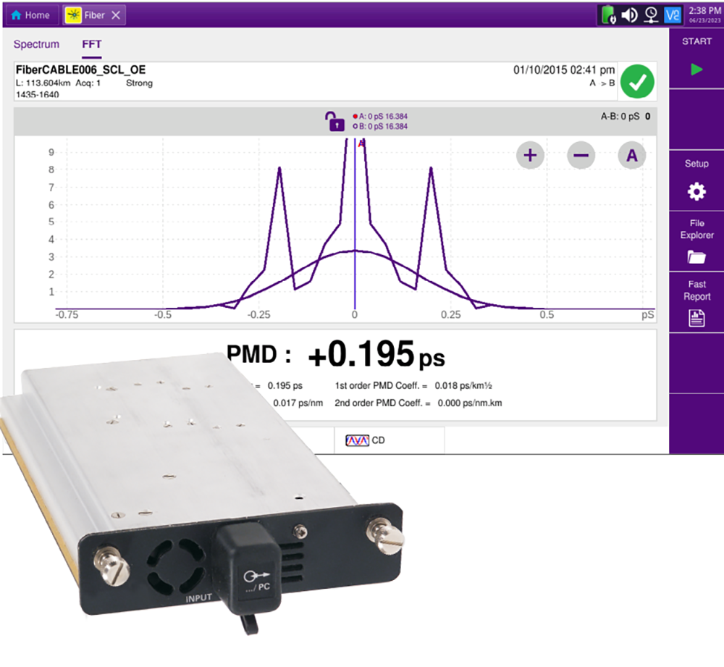724x667 pixels.
Task: Open the VNC icon in the system tray
Action: click(x=671, y=13)
